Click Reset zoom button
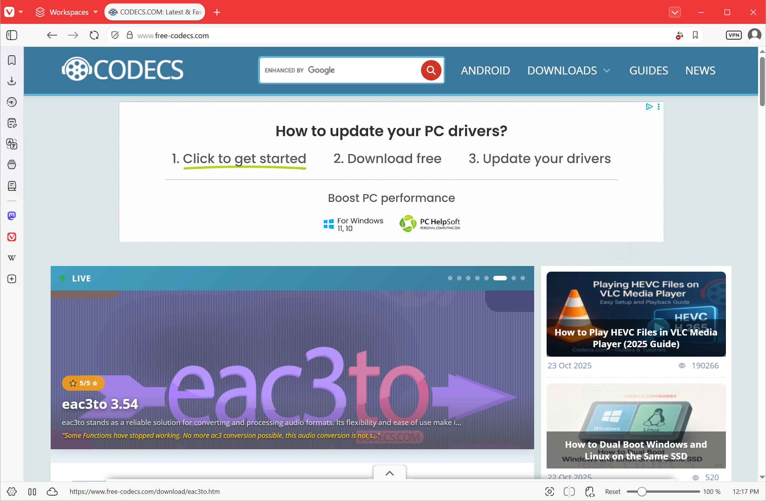 [612, 492]
